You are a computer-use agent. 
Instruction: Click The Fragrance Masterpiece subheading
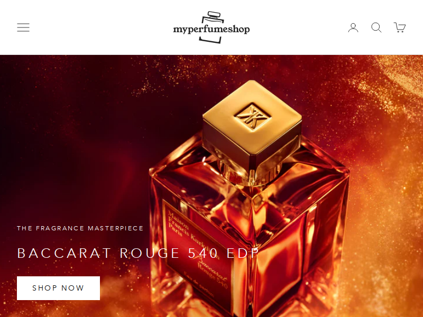tap(80, 228)
